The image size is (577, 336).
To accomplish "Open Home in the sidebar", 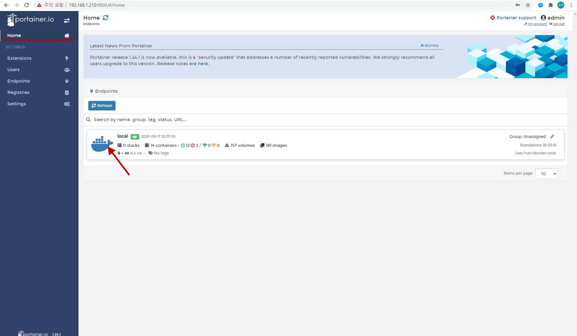I will [39, 35].
